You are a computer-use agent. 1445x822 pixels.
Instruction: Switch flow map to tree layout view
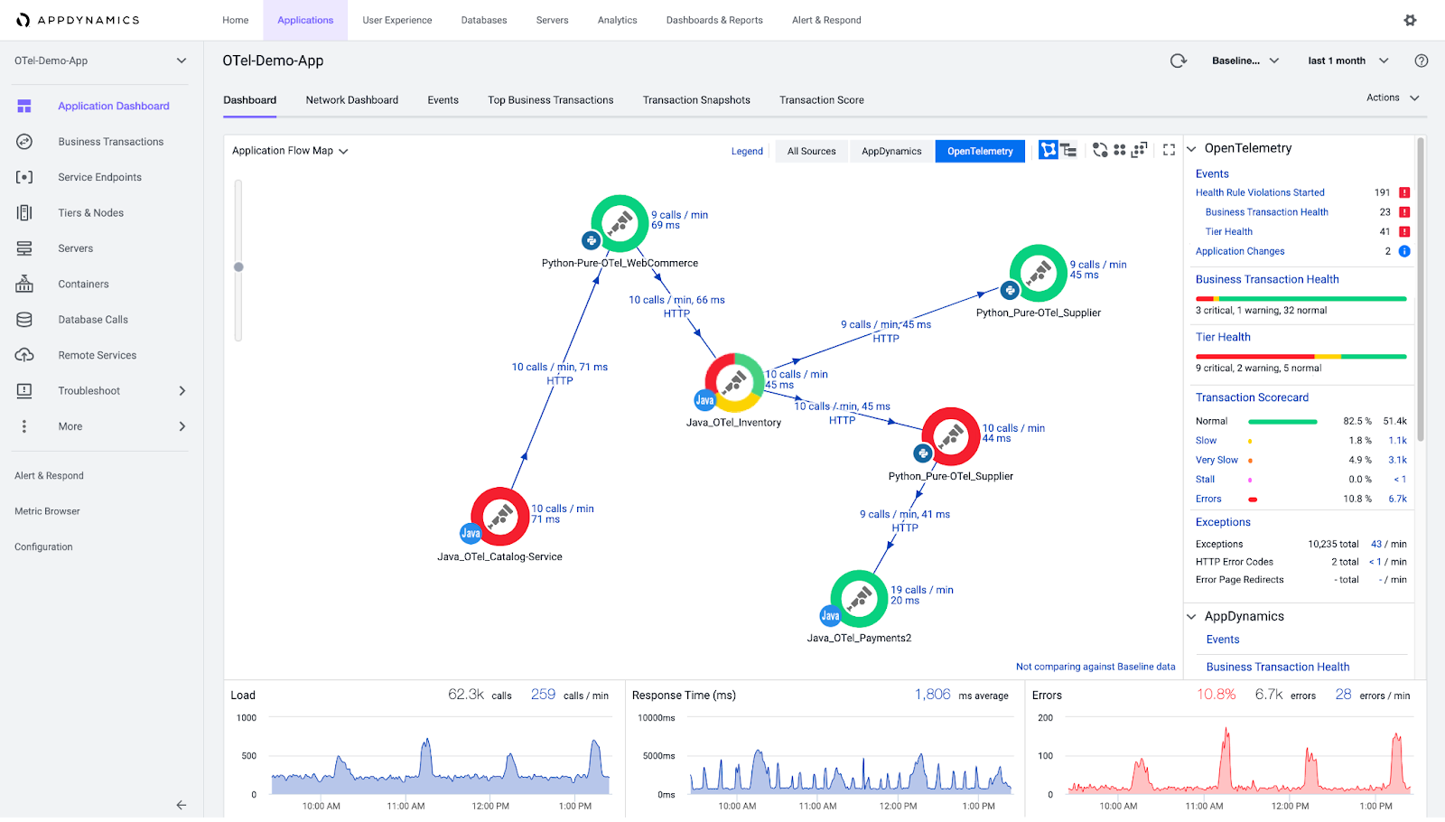(1069, 150)
